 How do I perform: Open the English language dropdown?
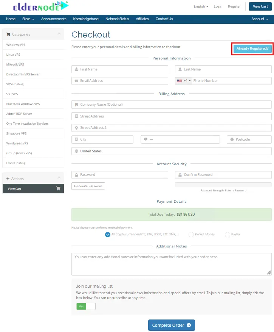click(201, 6)
